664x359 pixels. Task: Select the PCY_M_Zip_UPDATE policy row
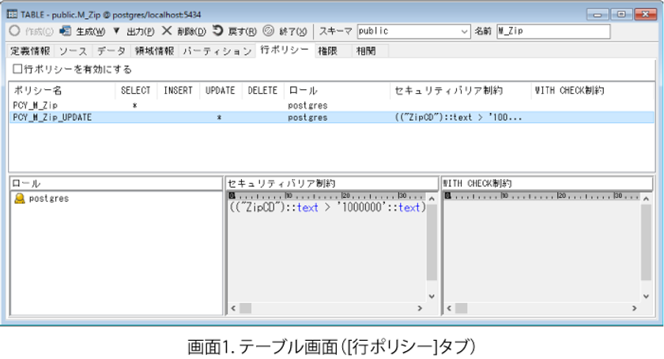click(x=331, y=117)
